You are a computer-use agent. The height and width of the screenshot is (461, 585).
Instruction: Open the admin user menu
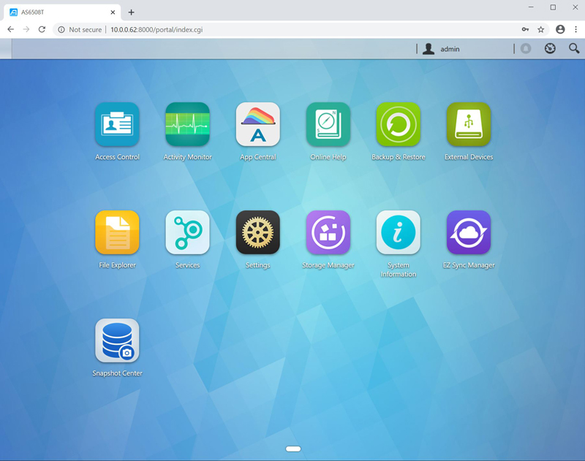[x=441, y=49]
